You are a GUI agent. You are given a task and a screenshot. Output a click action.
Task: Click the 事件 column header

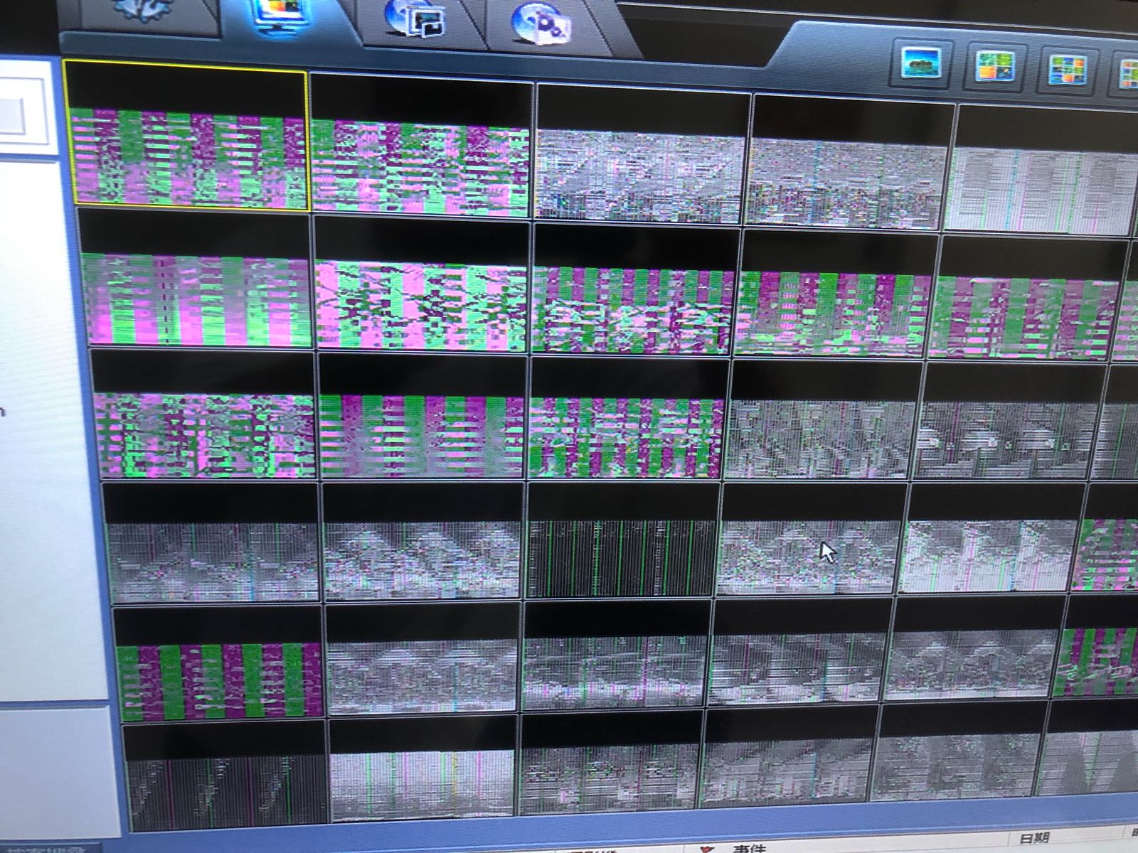(747, 847)
